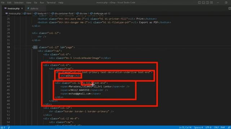The width and height of the screenshot is (231, 129).
Task: Click the invoiceHeaderImage div line
Action: point(80,58)
